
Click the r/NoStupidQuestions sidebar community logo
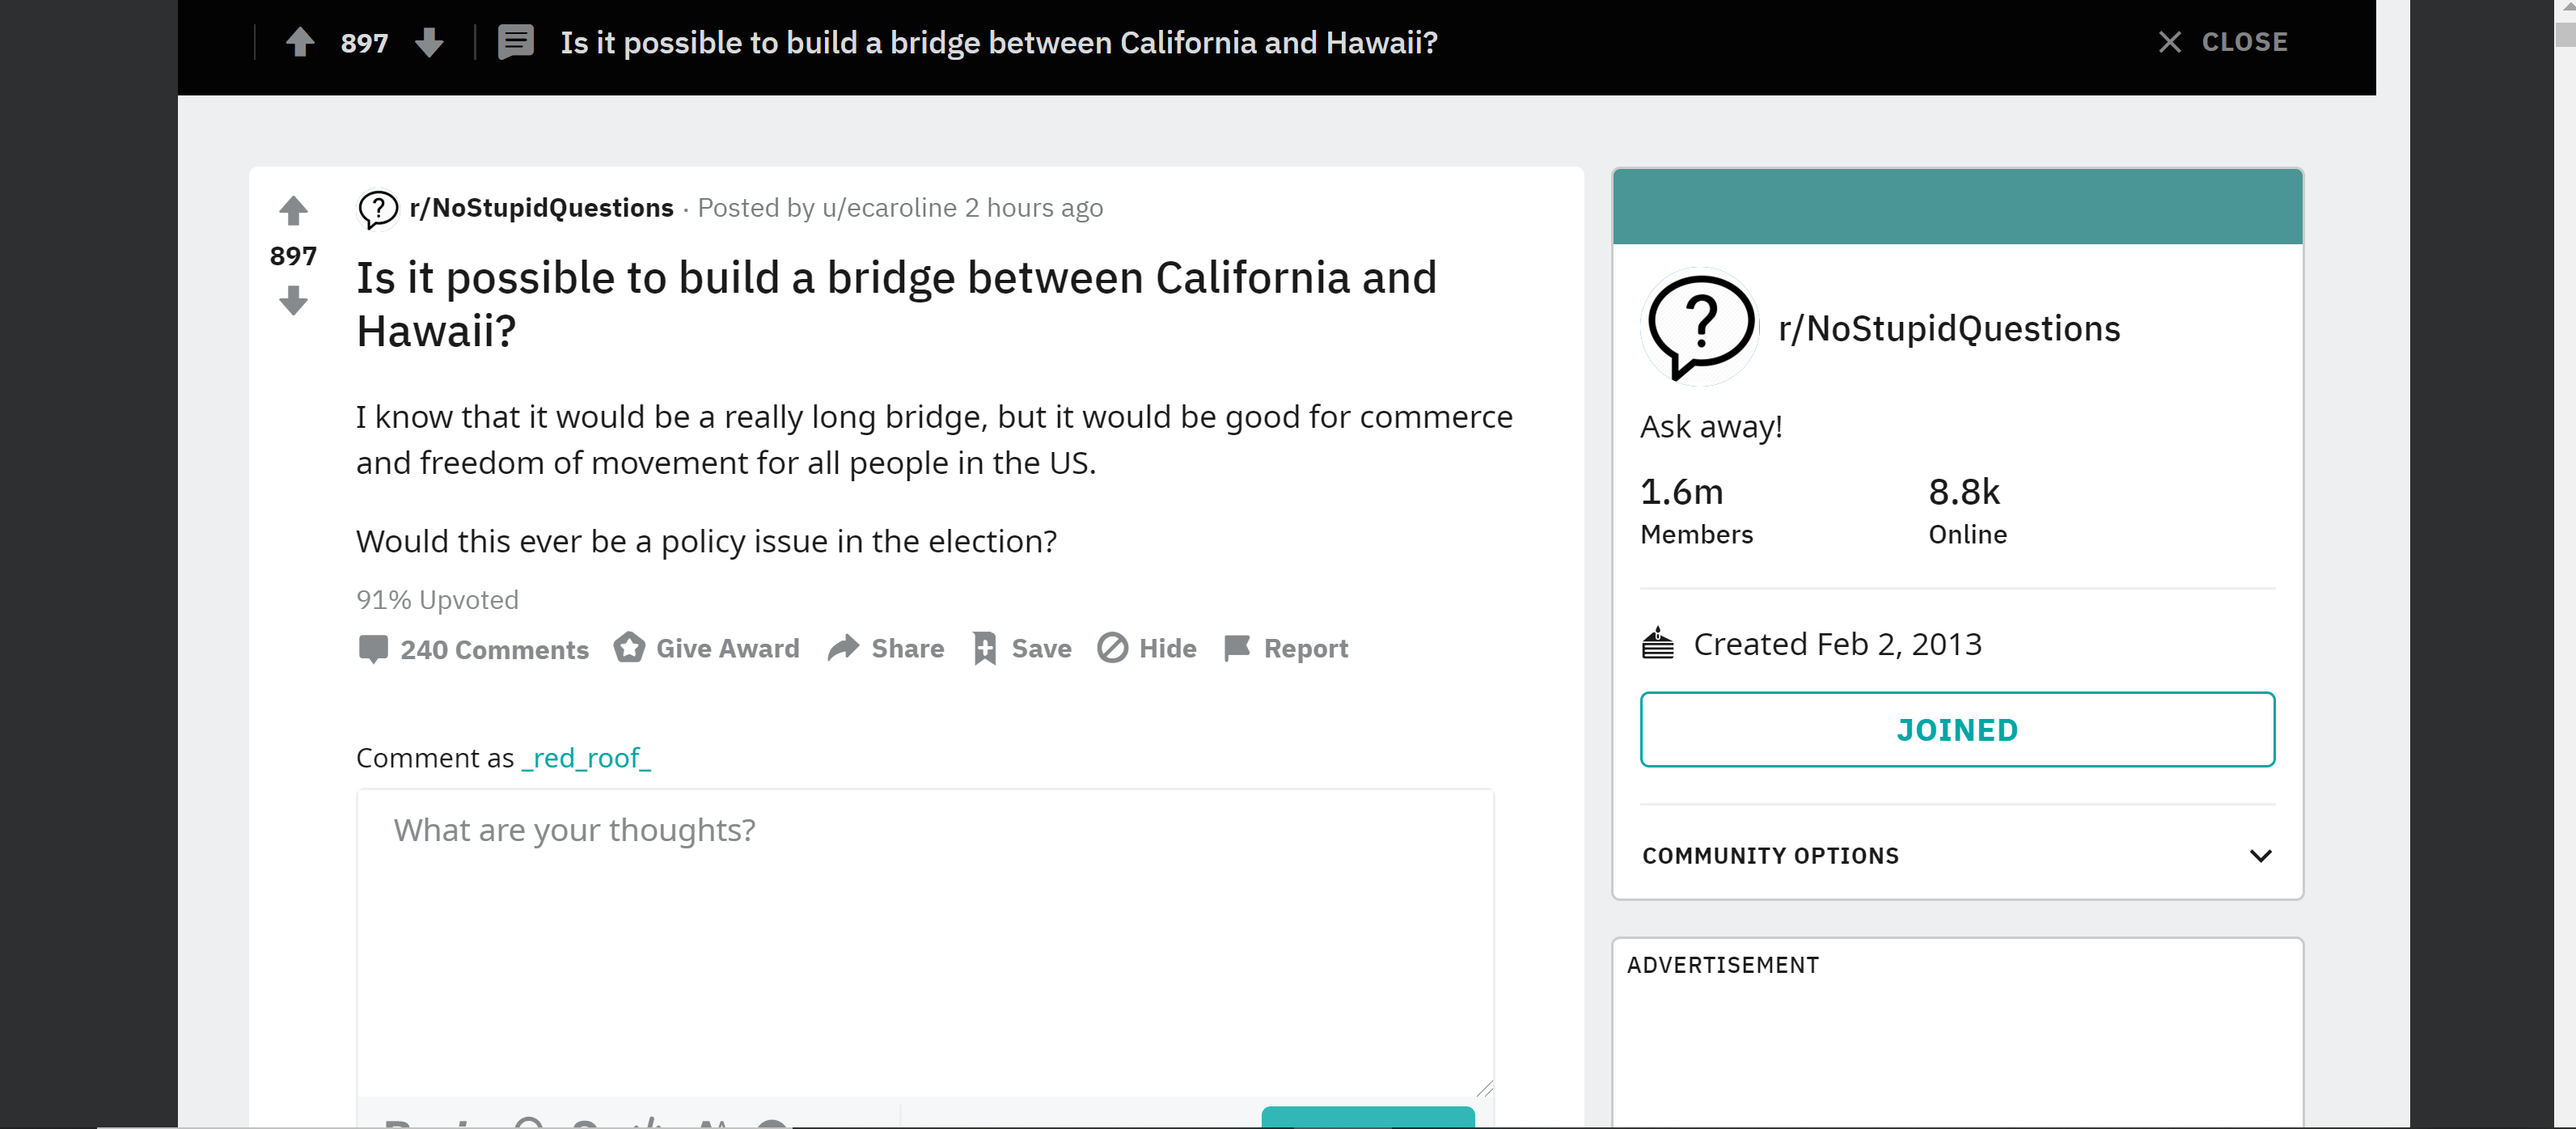coord(1699,327)
